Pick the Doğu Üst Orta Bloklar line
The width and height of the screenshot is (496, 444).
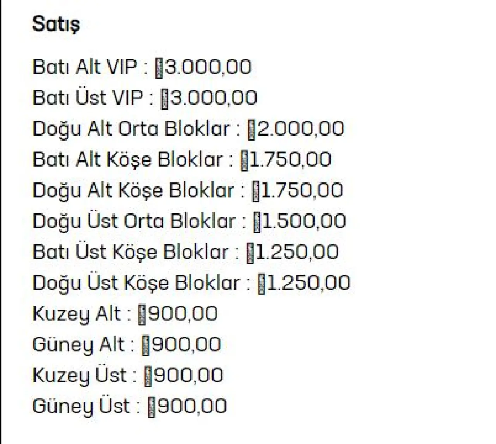pos(134,221)
